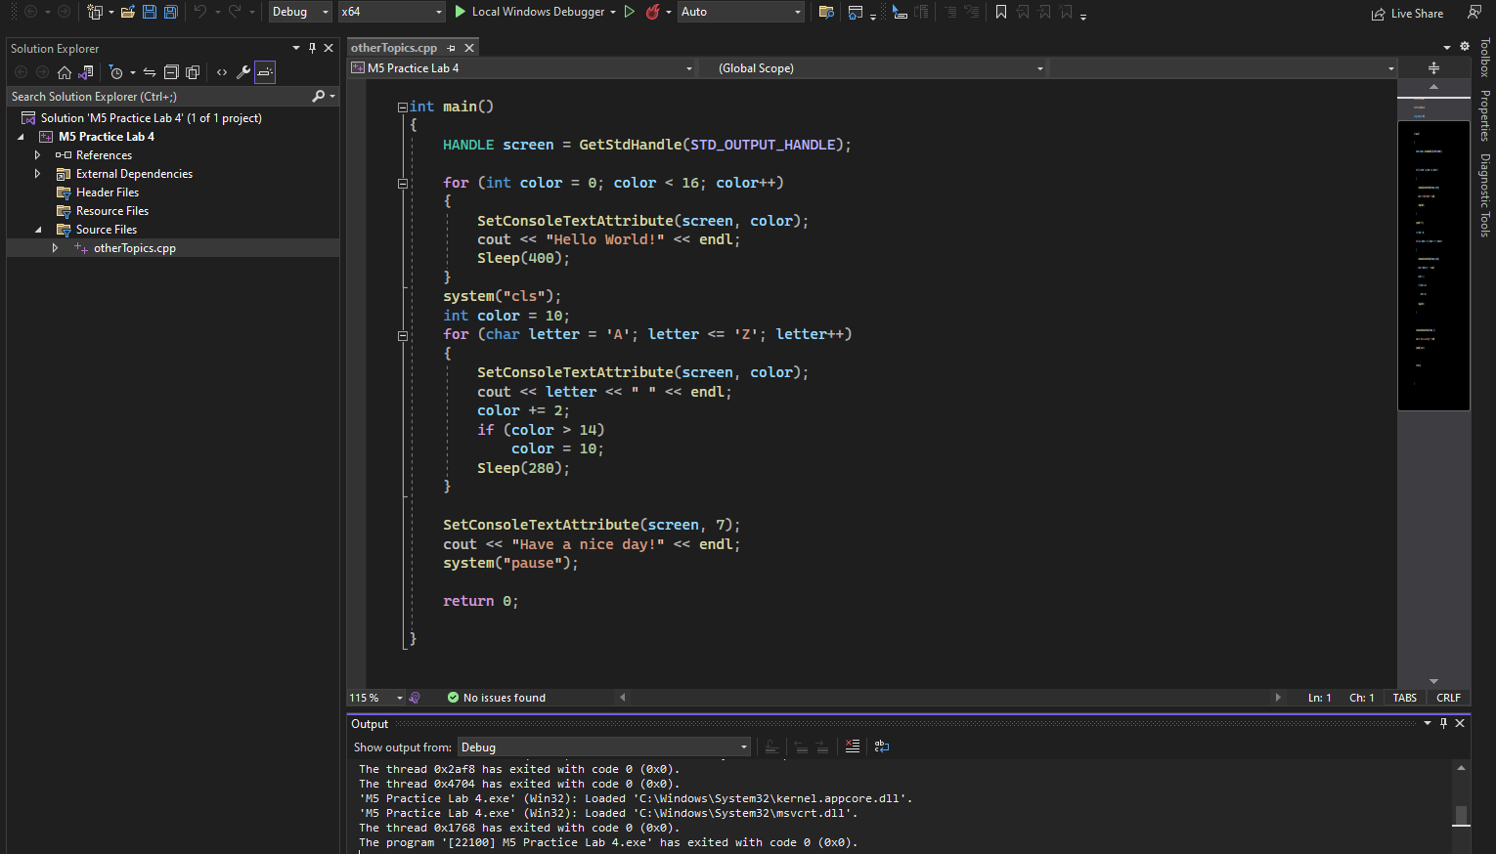Click the TABS indicator in status strip
This screenshot has width=1496, height=854.
point(1405,698)
